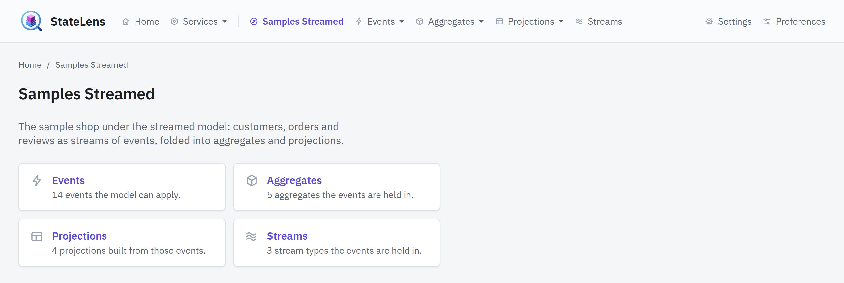Click the compass icon beside Samples Streamed

[254, 22]
